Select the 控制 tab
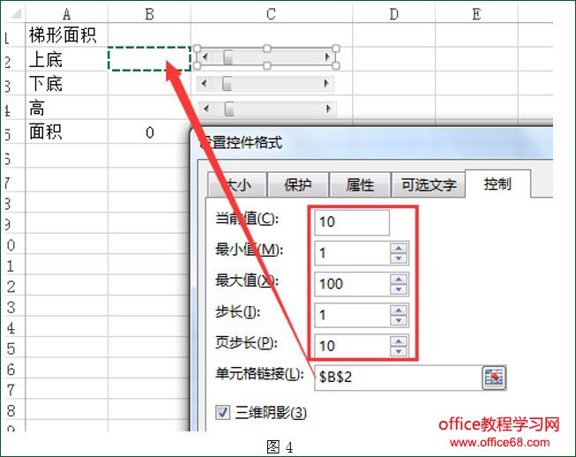The width and height of the screenshot is (576, 457). pos(497,184)
